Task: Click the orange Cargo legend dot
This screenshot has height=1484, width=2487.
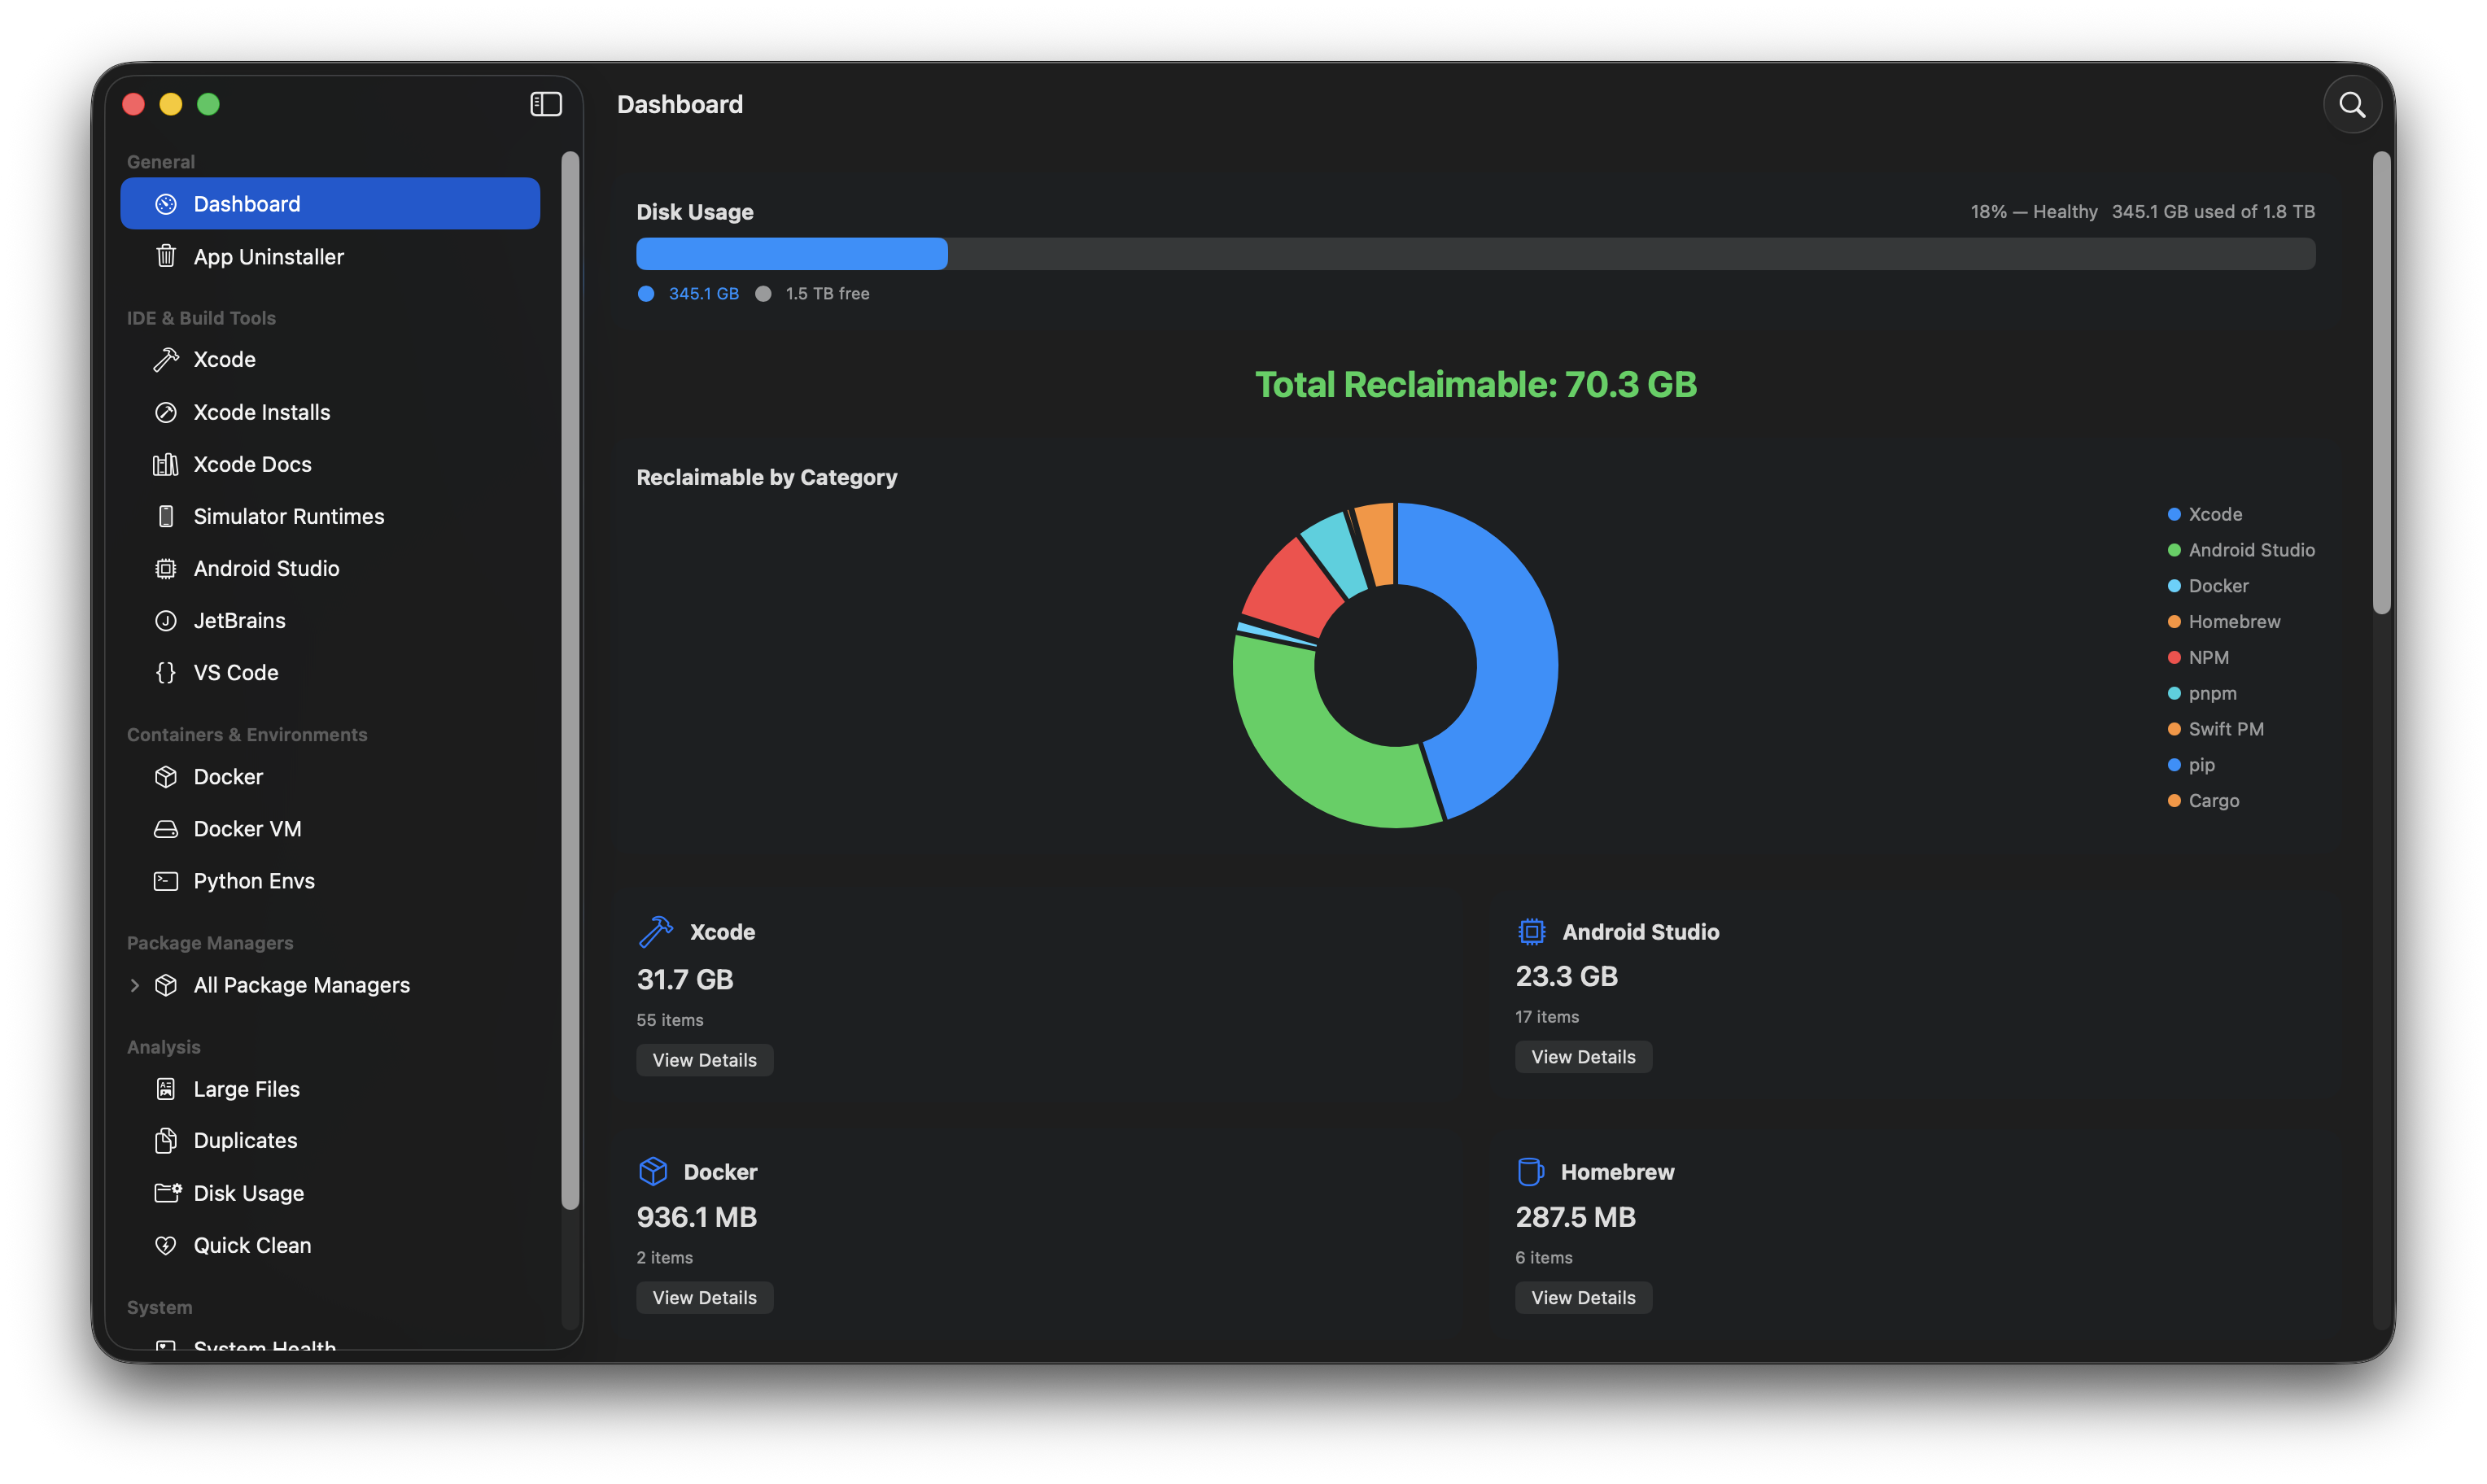Action: point(2173,801)
